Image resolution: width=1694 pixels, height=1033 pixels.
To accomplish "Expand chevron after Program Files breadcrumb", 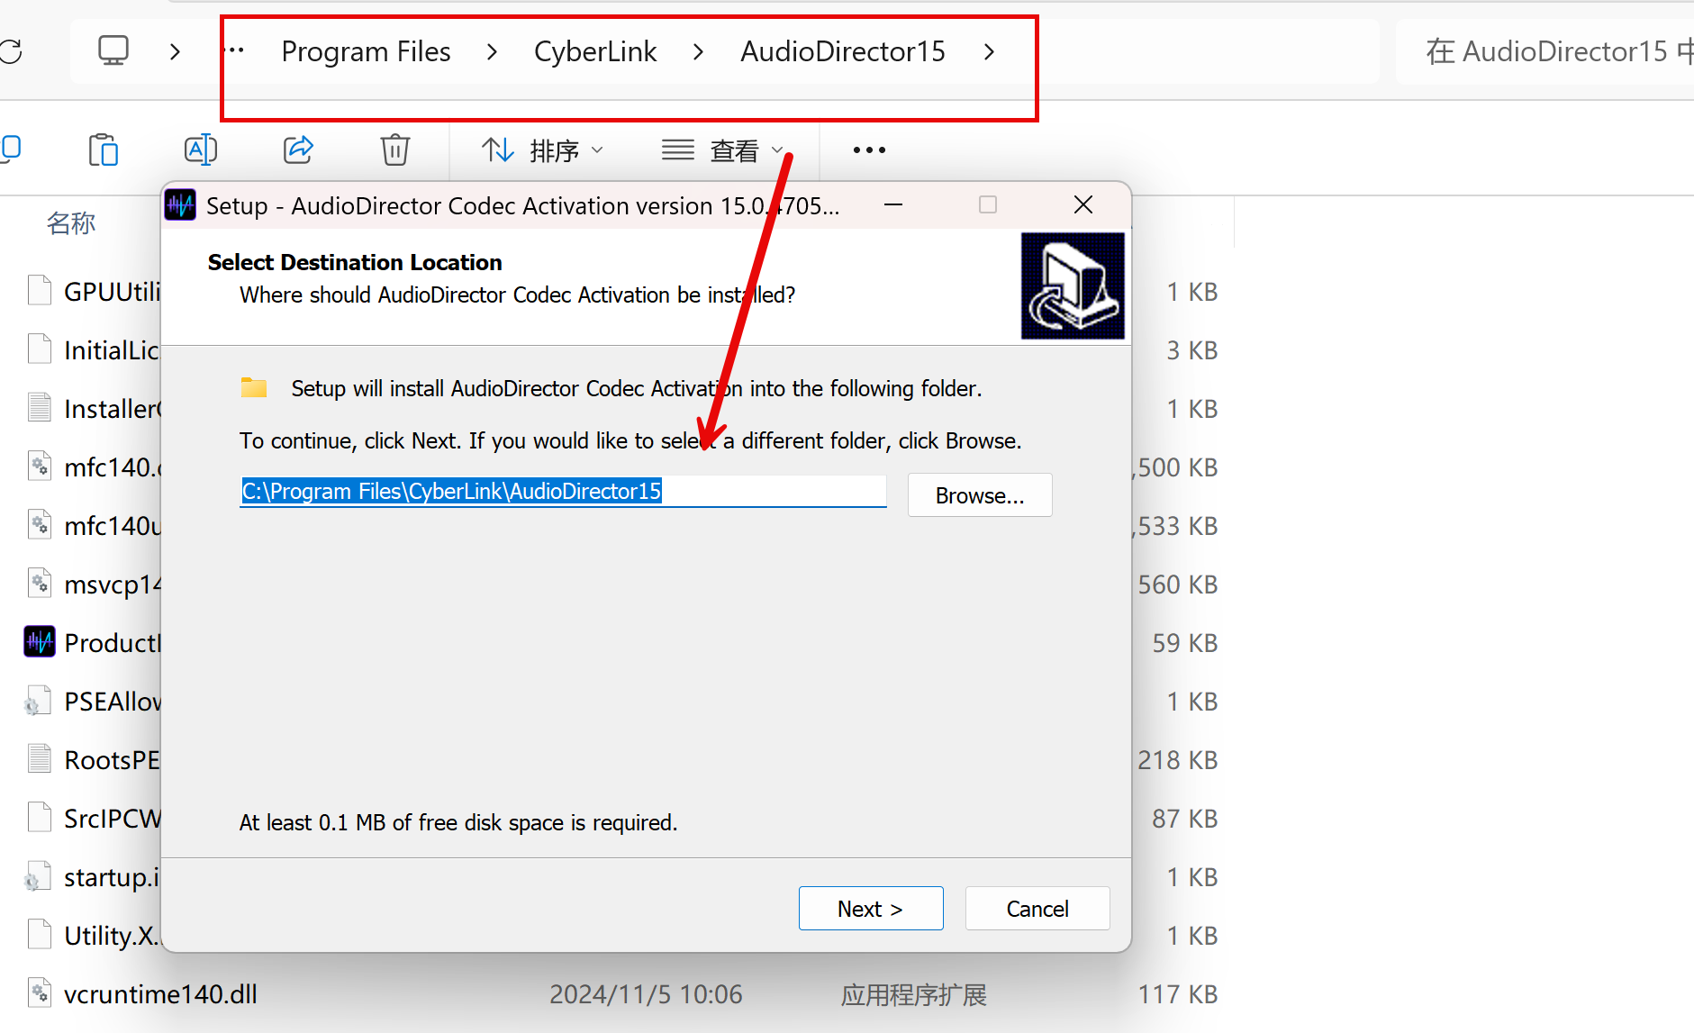I will pyautogui.click(x=492, y=52).
